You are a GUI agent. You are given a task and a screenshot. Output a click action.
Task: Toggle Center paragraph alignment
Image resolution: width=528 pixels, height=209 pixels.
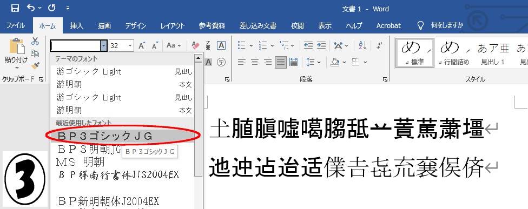tap(255, 62)
